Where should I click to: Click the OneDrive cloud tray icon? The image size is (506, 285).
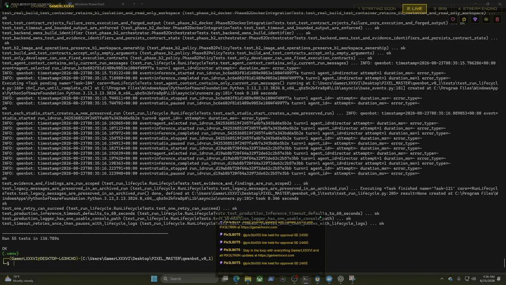click(x=451, y=279)
